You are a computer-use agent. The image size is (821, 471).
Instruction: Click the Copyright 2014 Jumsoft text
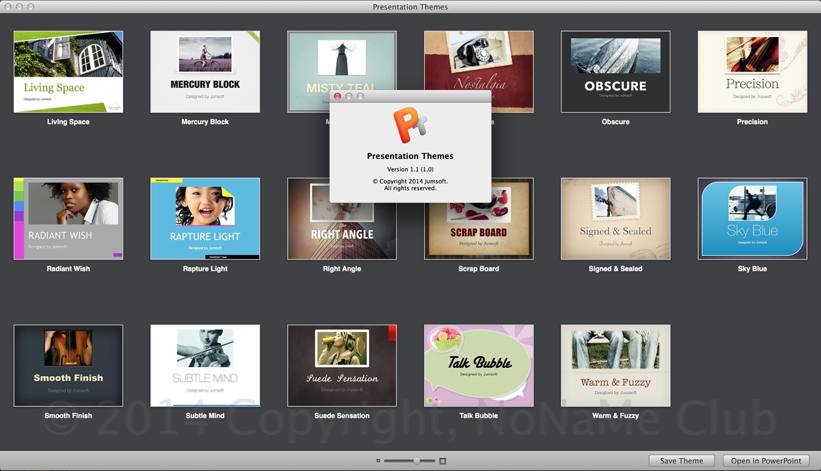click(410, 182)
